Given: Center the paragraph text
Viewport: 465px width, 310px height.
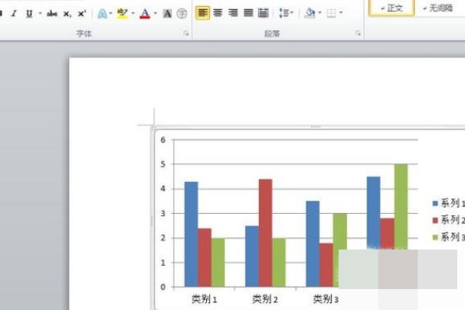Looking at the screenshot, I should [218, 13].
